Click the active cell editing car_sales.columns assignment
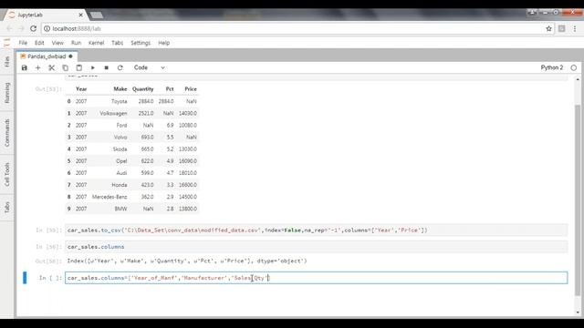584x328 pixels. click(317, 278)
